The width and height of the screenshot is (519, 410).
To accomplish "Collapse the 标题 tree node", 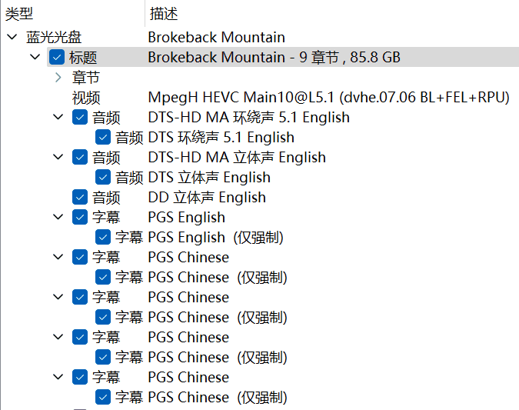I will (35, 57).
